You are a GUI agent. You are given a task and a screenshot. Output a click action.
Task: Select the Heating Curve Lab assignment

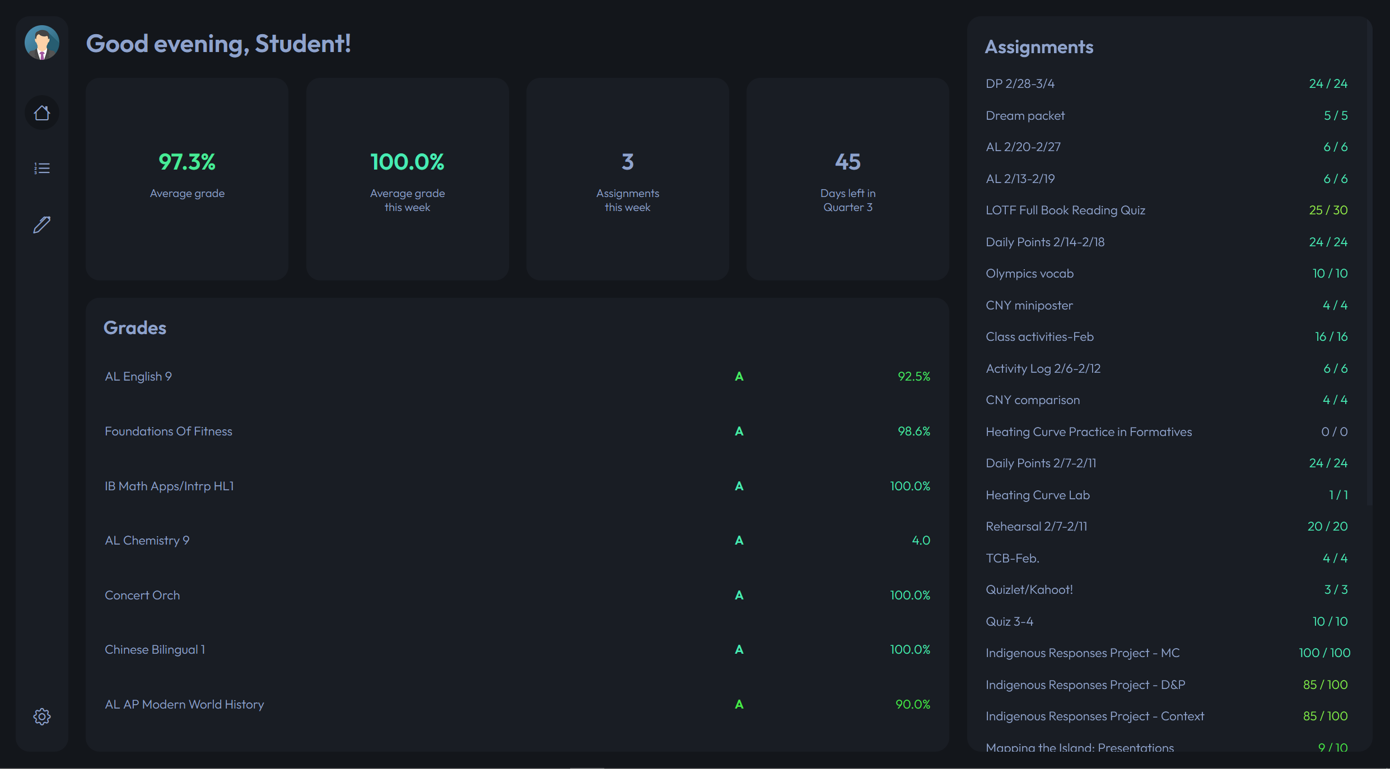click(x=1167, y=495)
